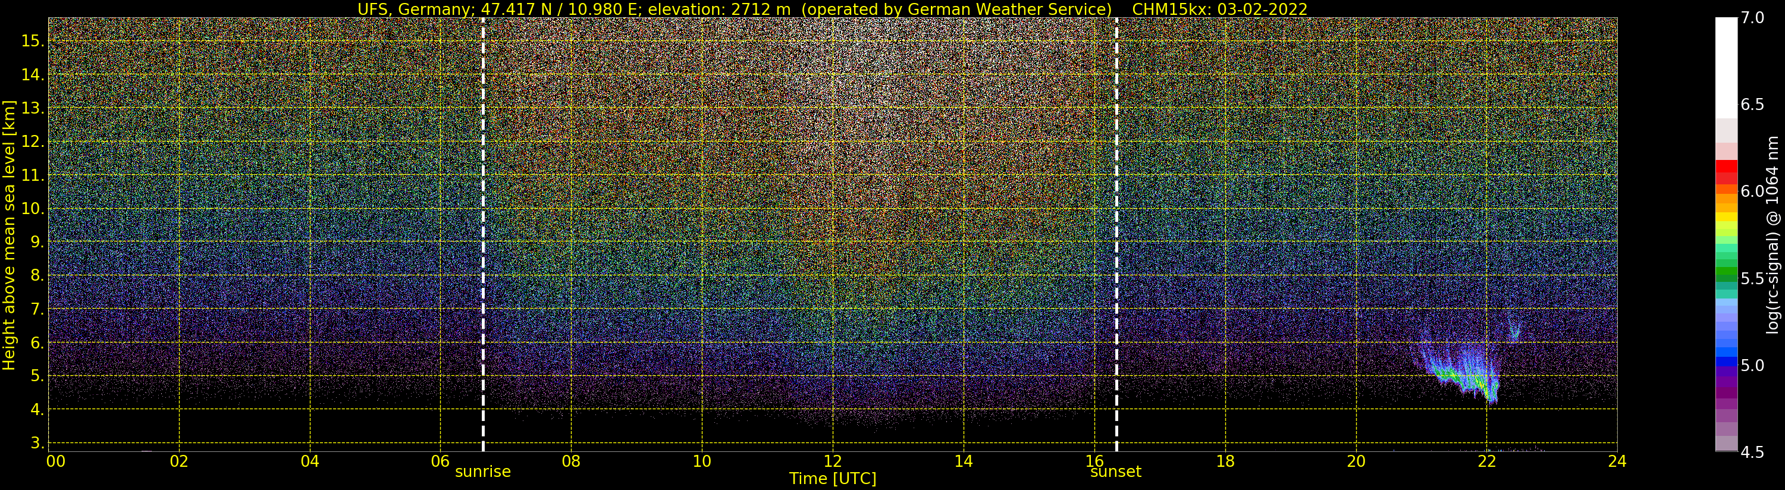Click the '4.' height tick label
Screen dimensions: 1785x490
(37, 410)
